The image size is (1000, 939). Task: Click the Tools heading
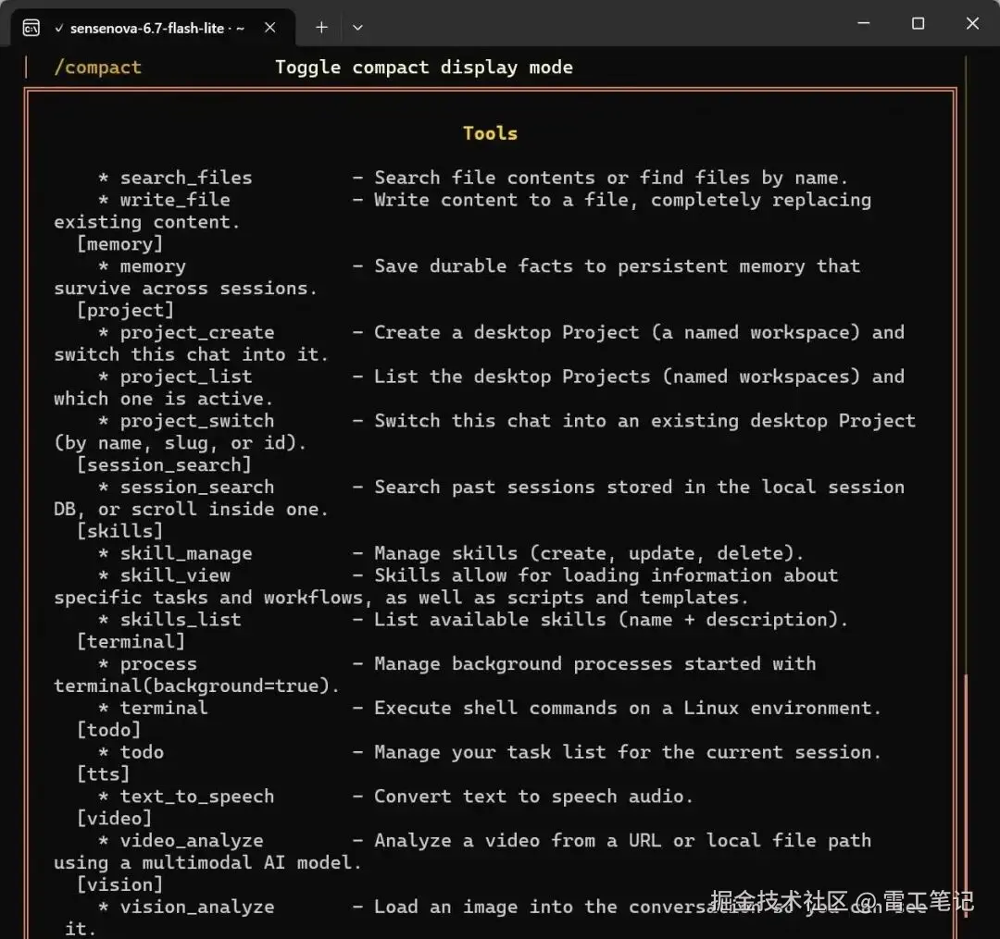point(490,133)
